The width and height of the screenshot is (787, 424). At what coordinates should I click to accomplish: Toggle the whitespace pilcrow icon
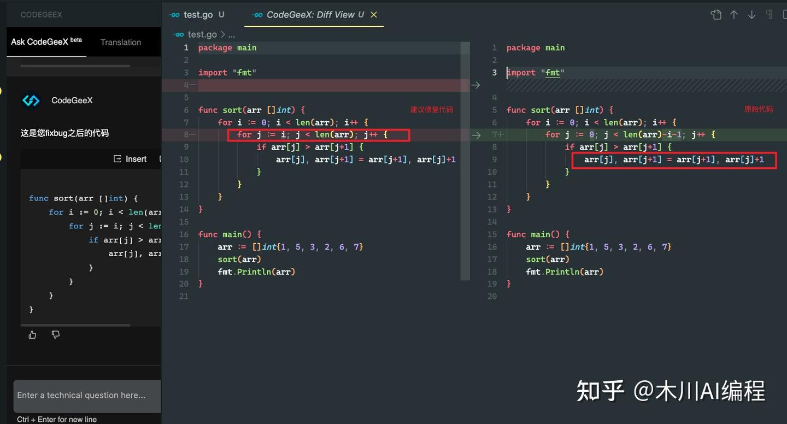coord(770,15)
